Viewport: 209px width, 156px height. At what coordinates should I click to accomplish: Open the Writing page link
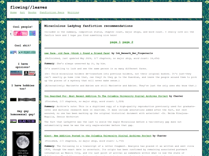(x=73, y=12)
